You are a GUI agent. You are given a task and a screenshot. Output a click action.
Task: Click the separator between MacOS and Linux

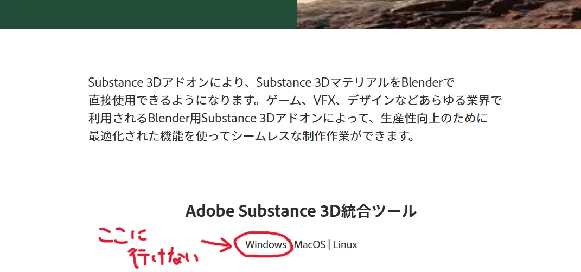point(329,244)
